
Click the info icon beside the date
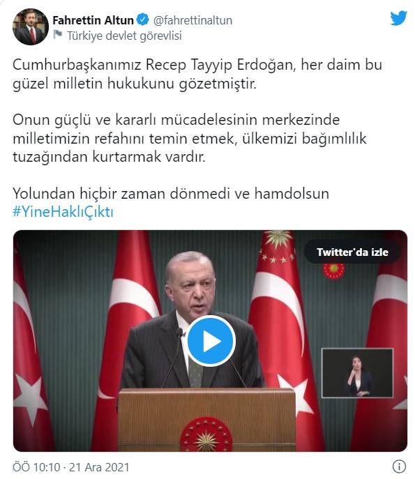coord(399,466)
